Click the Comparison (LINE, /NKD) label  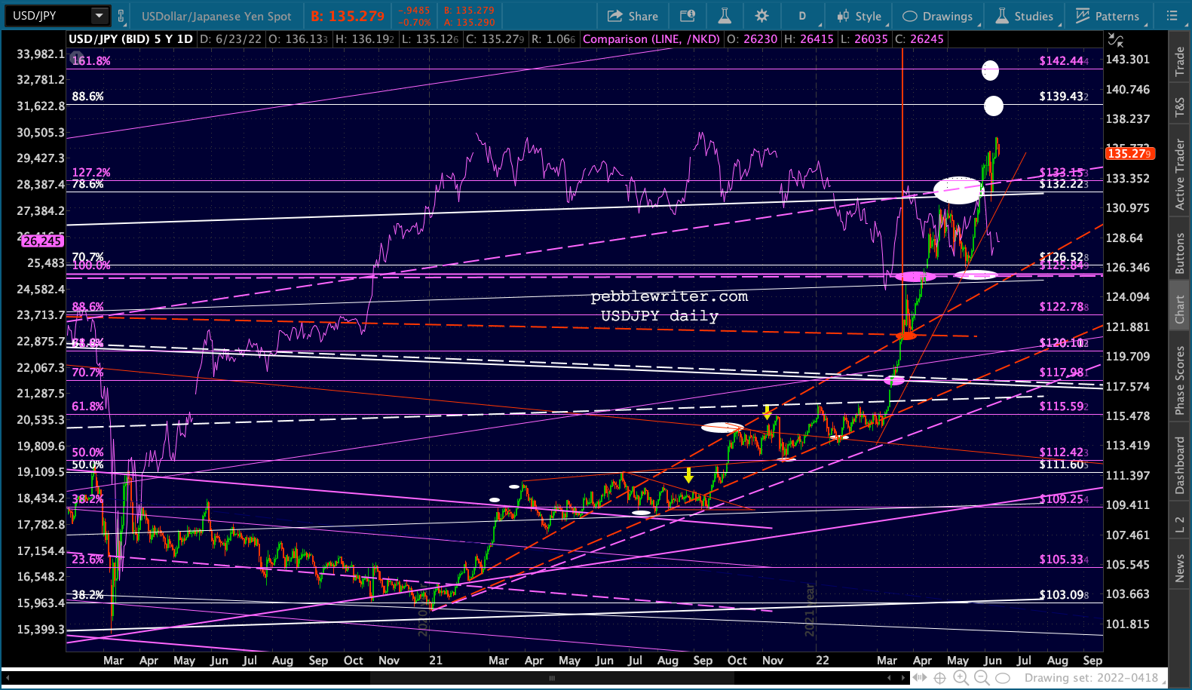(651, 39)
